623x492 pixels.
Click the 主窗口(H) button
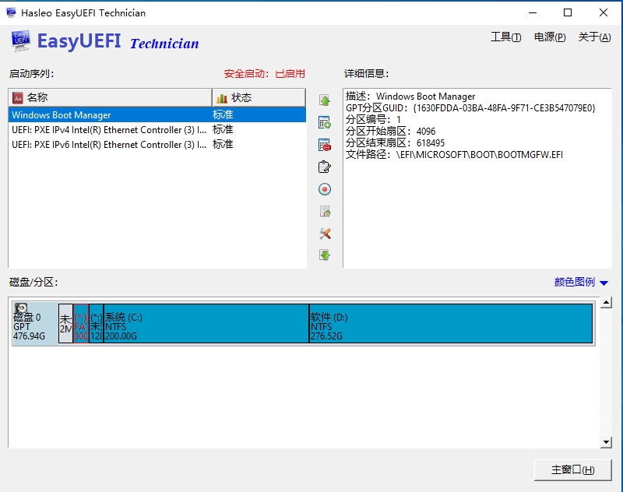click(x=572, y=470)
